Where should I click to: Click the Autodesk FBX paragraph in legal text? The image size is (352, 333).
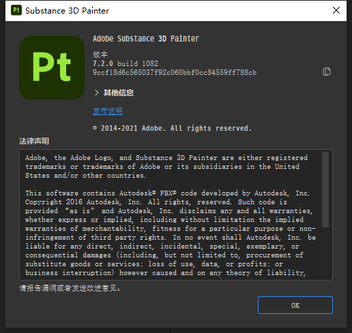171,233
